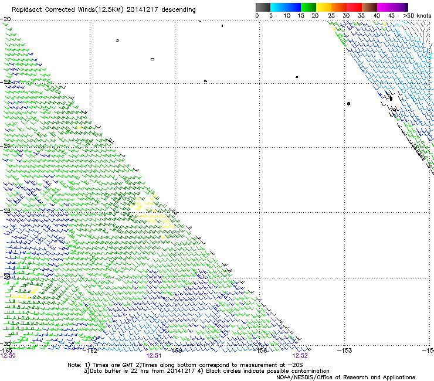The width and height of the screenshot is (434, 381).
Task: Click the legend value '25' label
Action: [331, 16]
